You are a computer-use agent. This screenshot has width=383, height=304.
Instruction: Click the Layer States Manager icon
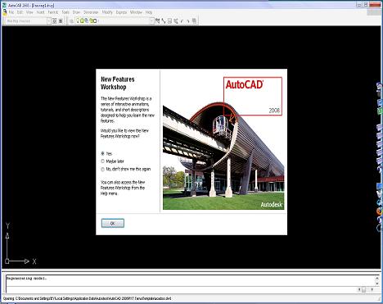click(x=169, y=21)
